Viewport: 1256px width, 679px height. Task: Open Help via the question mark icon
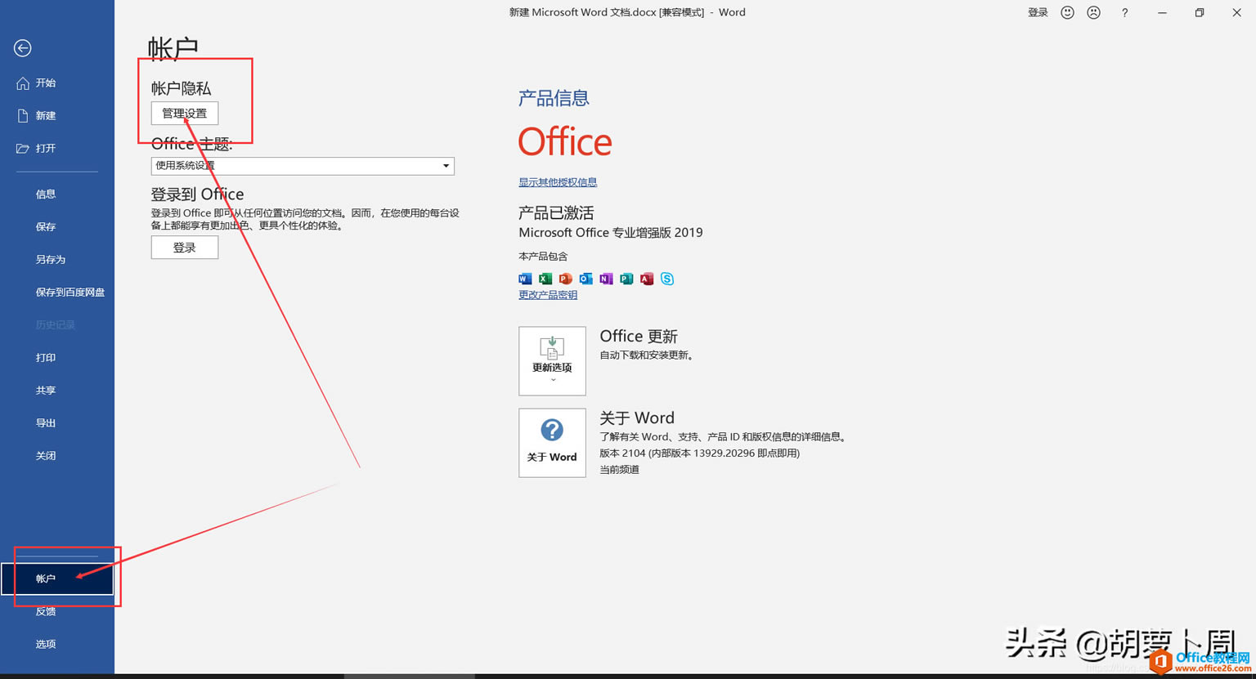pyautogui.click(x=1126, y=12)
